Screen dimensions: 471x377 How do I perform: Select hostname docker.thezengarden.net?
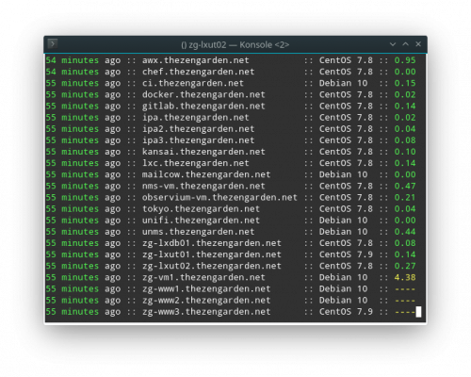click(x=203, y=94)
